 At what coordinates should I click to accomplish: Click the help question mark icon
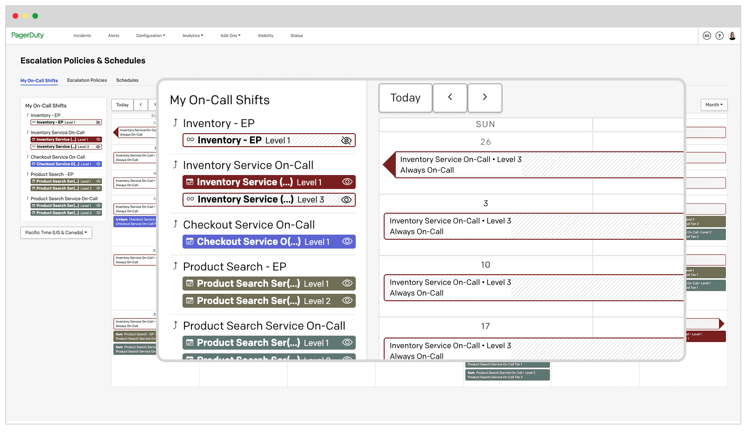pos(719,35)
